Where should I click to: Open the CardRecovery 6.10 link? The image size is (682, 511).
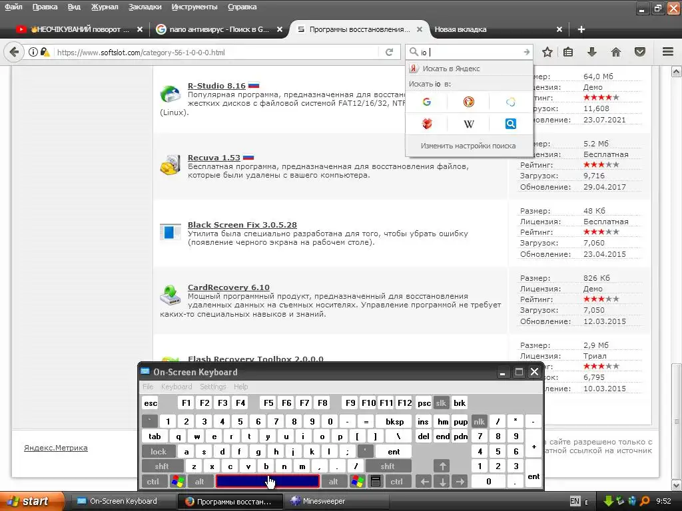tap(229, 287)
